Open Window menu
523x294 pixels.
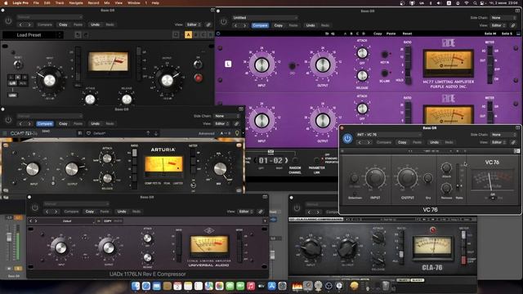134,3
